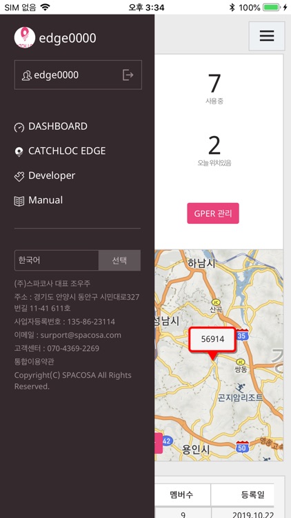Click the Developer handshake icon
Viewport: 291px width, 518px height.
pos(19,176)
